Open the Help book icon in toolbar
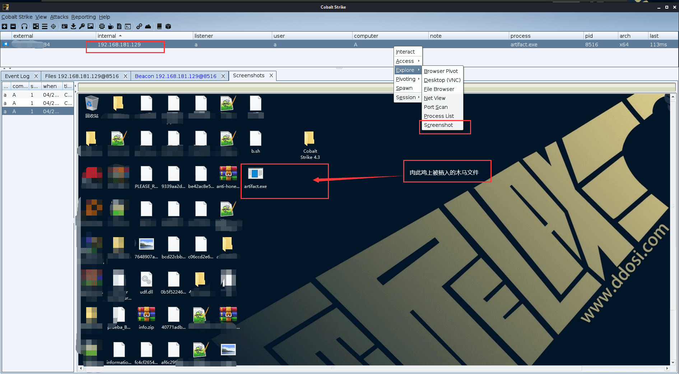Image resolution: width=679 pixels, height=374 pixels. pos(159,26)
